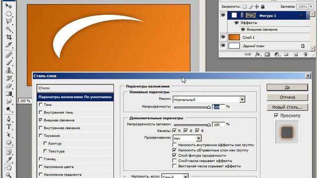Viewport: 317px width, 178px height.
Task: Select the Path Selection arrow tool
Action: pyautogui.click(x=9, y=134)
